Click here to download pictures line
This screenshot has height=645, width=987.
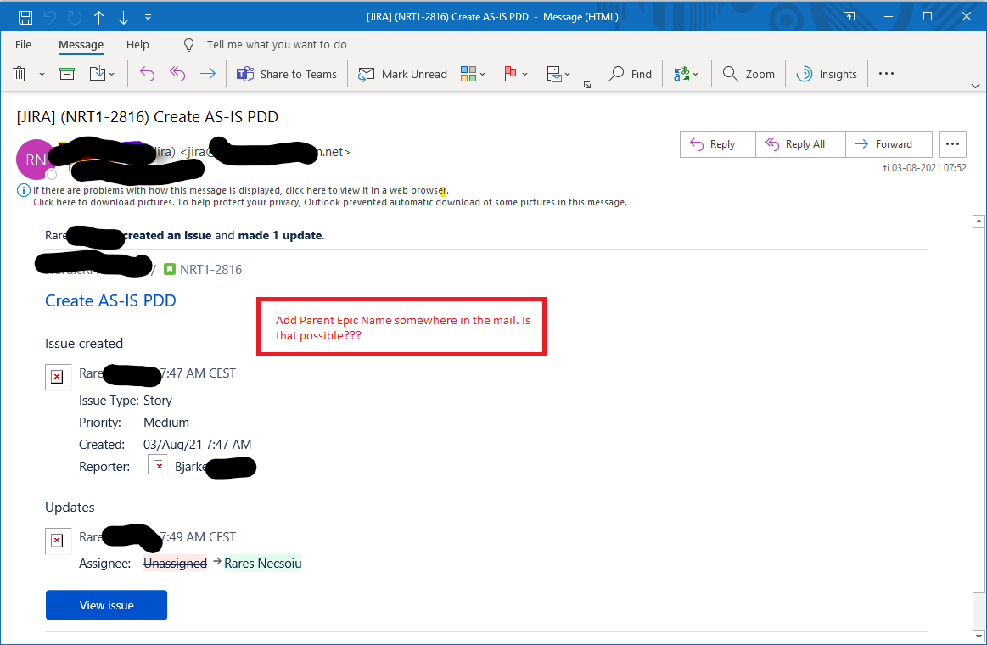pyautogui.click(x=330, y=202)
